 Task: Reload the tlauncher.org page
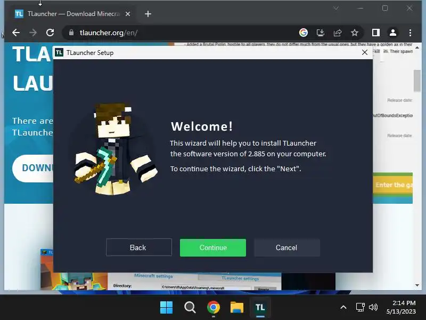point(50,33)
